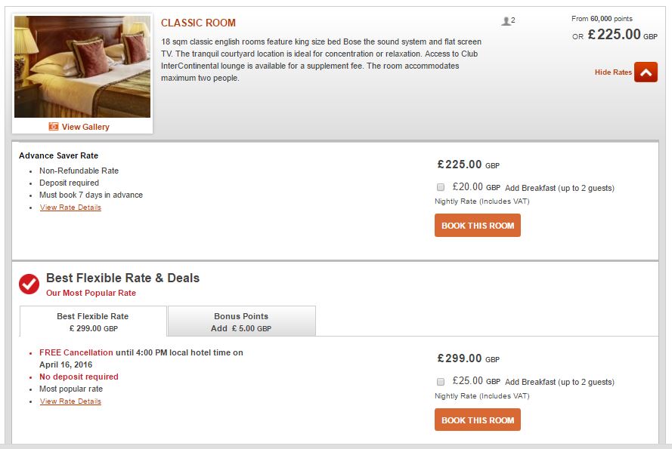
Task: Click the Our Most Popular Rate label
Action: (x=91, y=293)
